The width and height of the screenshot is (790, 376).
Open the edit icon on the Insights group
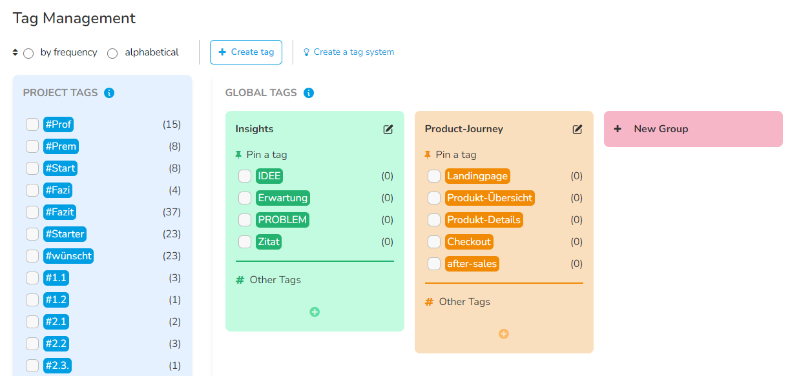click(x=388, y=129)
